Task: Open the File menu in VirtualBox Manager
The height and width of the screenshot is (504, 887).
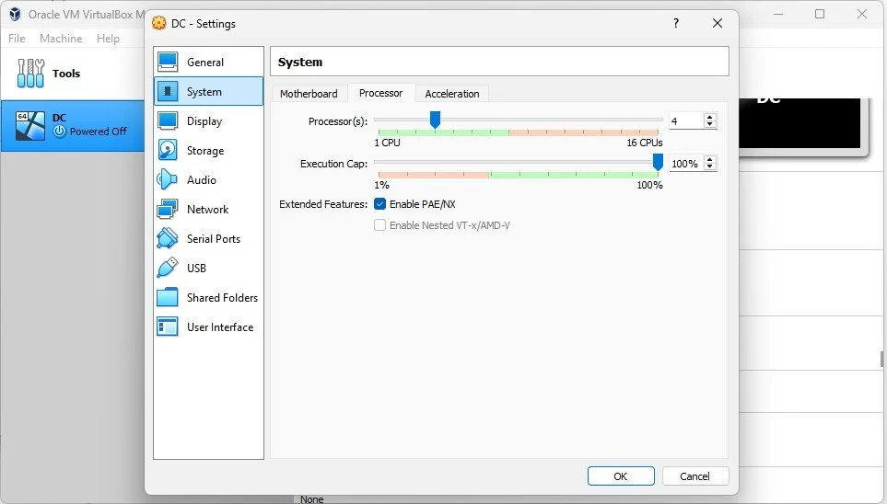Action: click(x=17, y=39)
